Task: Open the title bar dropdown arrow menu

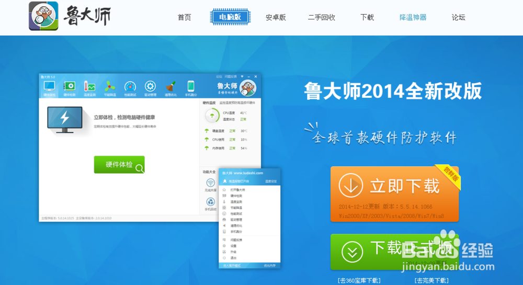Action: coord(242,77)
